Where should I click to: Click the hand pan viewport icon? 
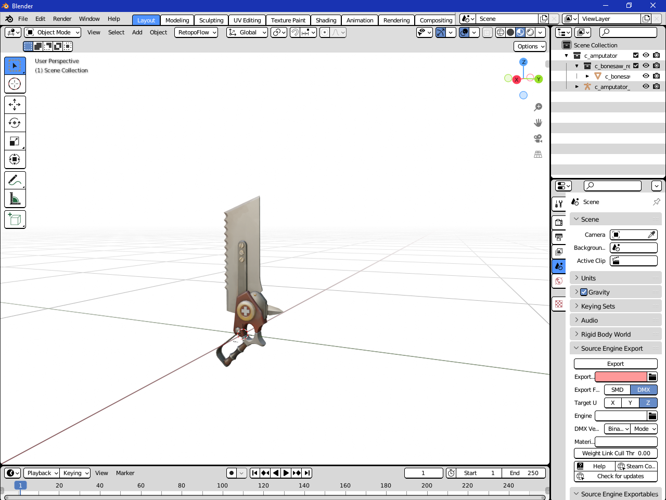coord(538,123)
